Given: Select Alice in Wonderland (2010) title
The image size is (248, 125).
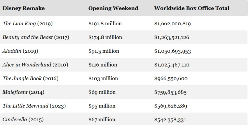Looking at the screenshot, I should coord(35,65).
